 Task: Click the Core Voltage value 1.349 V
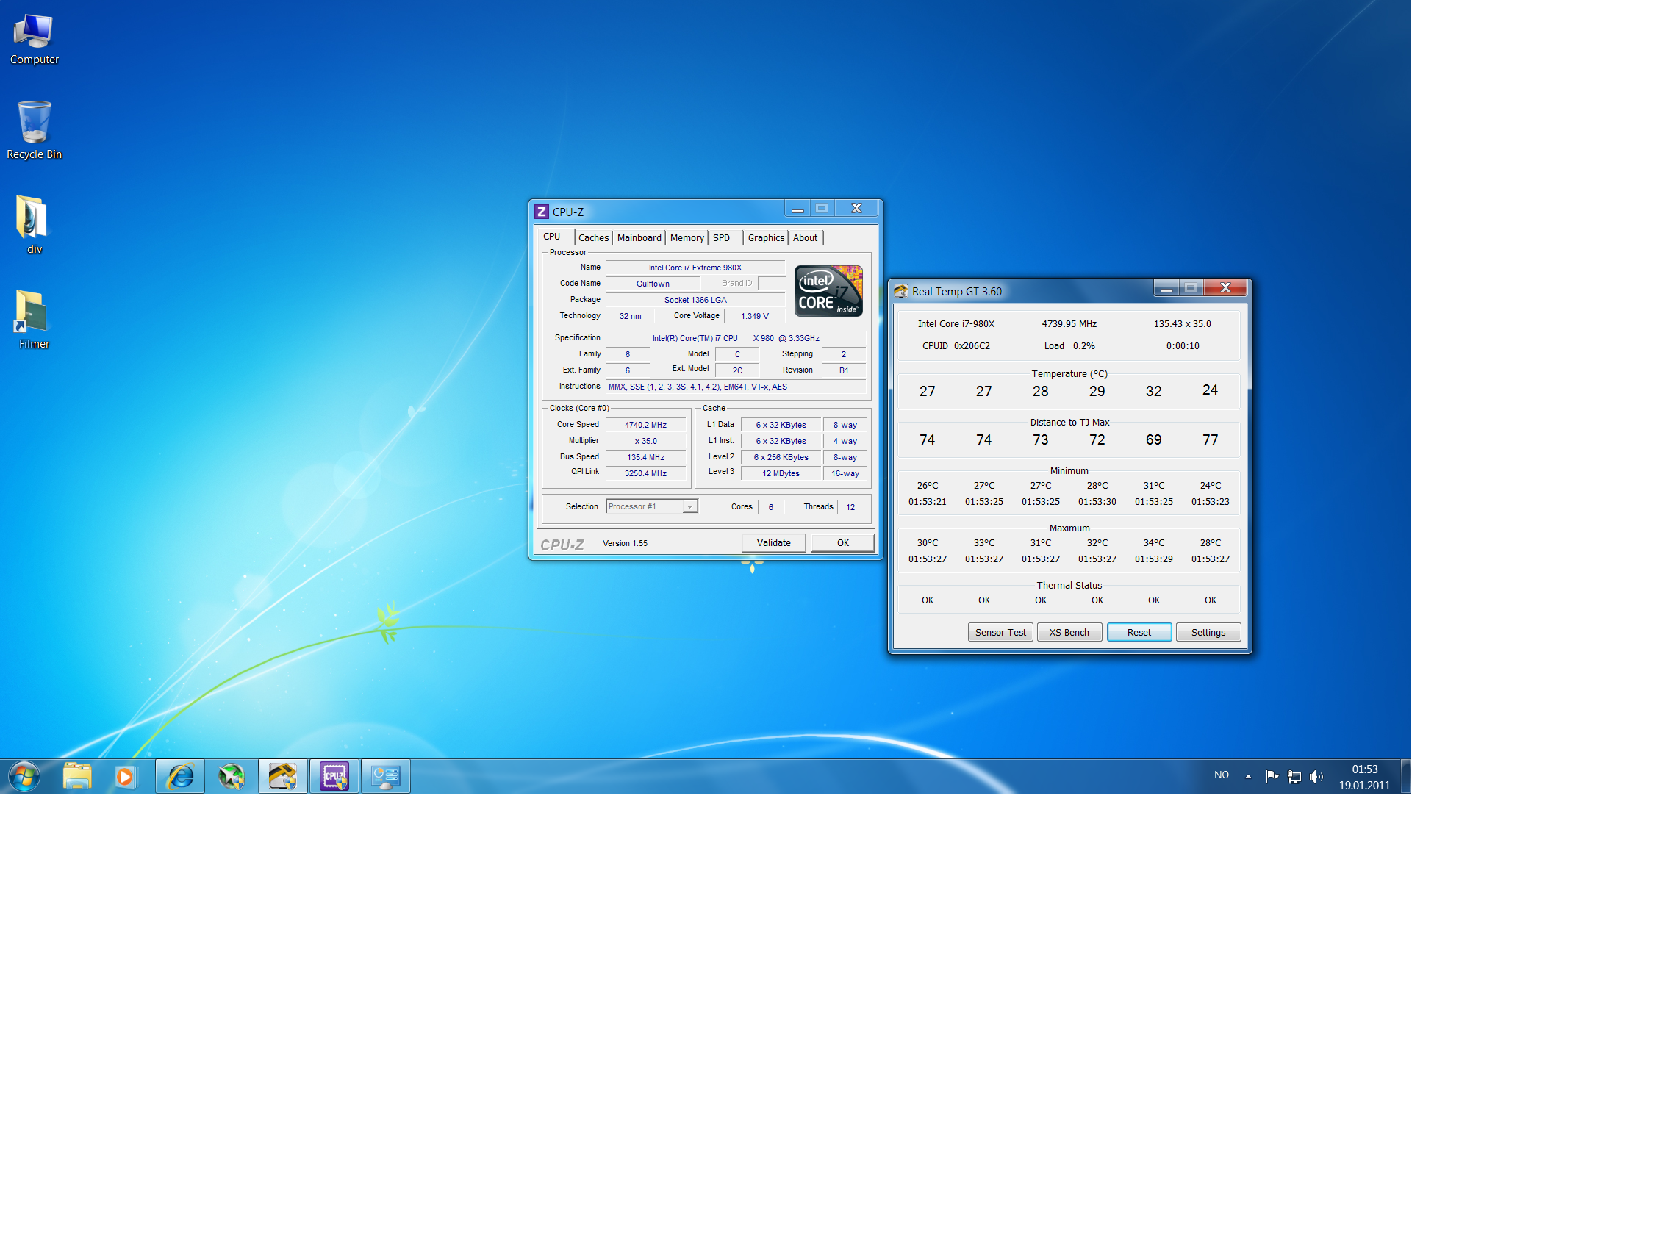754,316
